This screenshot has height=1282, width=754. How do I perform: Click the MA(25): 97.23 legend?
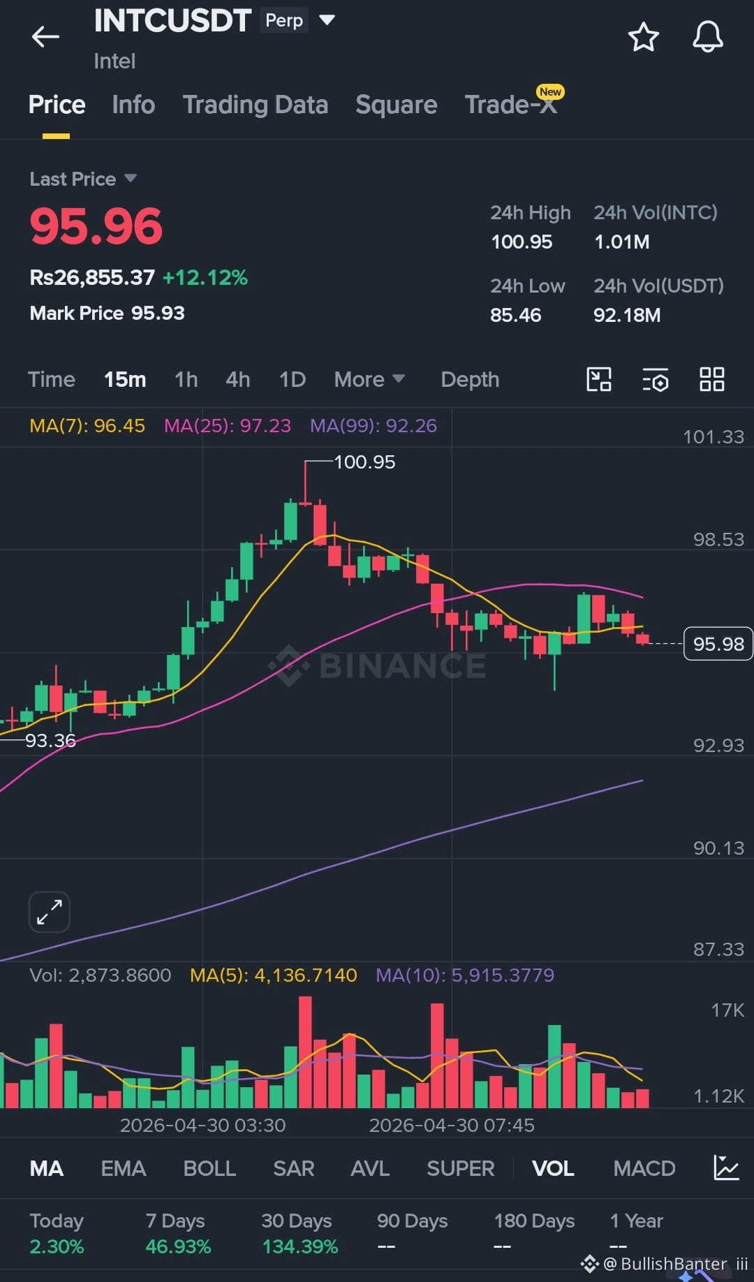[228, 425]
